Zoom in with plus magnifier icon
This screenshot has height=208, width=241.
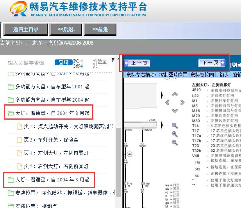coord(175,134)
